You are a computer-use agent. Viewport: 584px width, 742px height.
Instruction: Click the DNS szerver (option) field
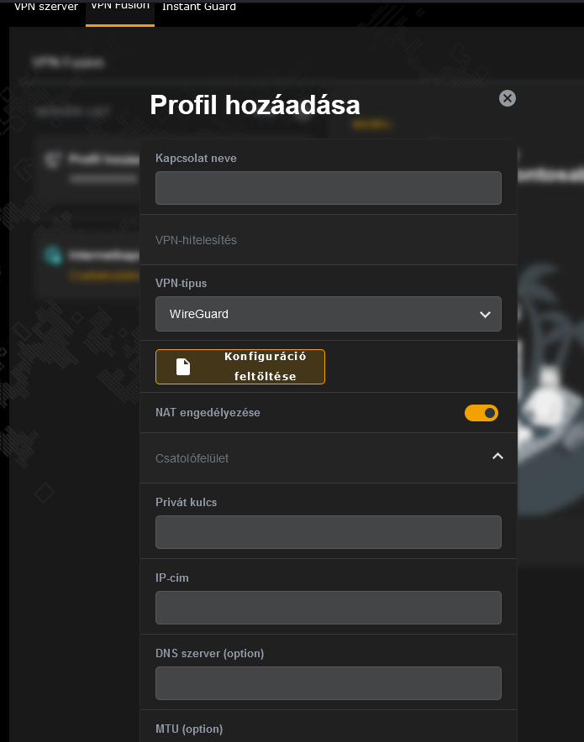coord(329,683)
